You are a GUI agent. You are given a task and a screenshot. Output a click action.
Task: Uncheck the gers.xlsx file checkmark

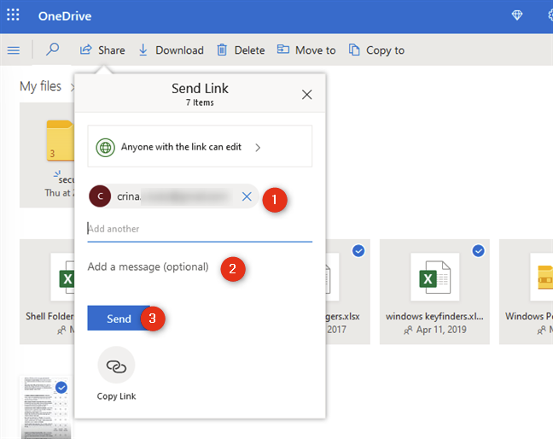[x=358, y=251]
